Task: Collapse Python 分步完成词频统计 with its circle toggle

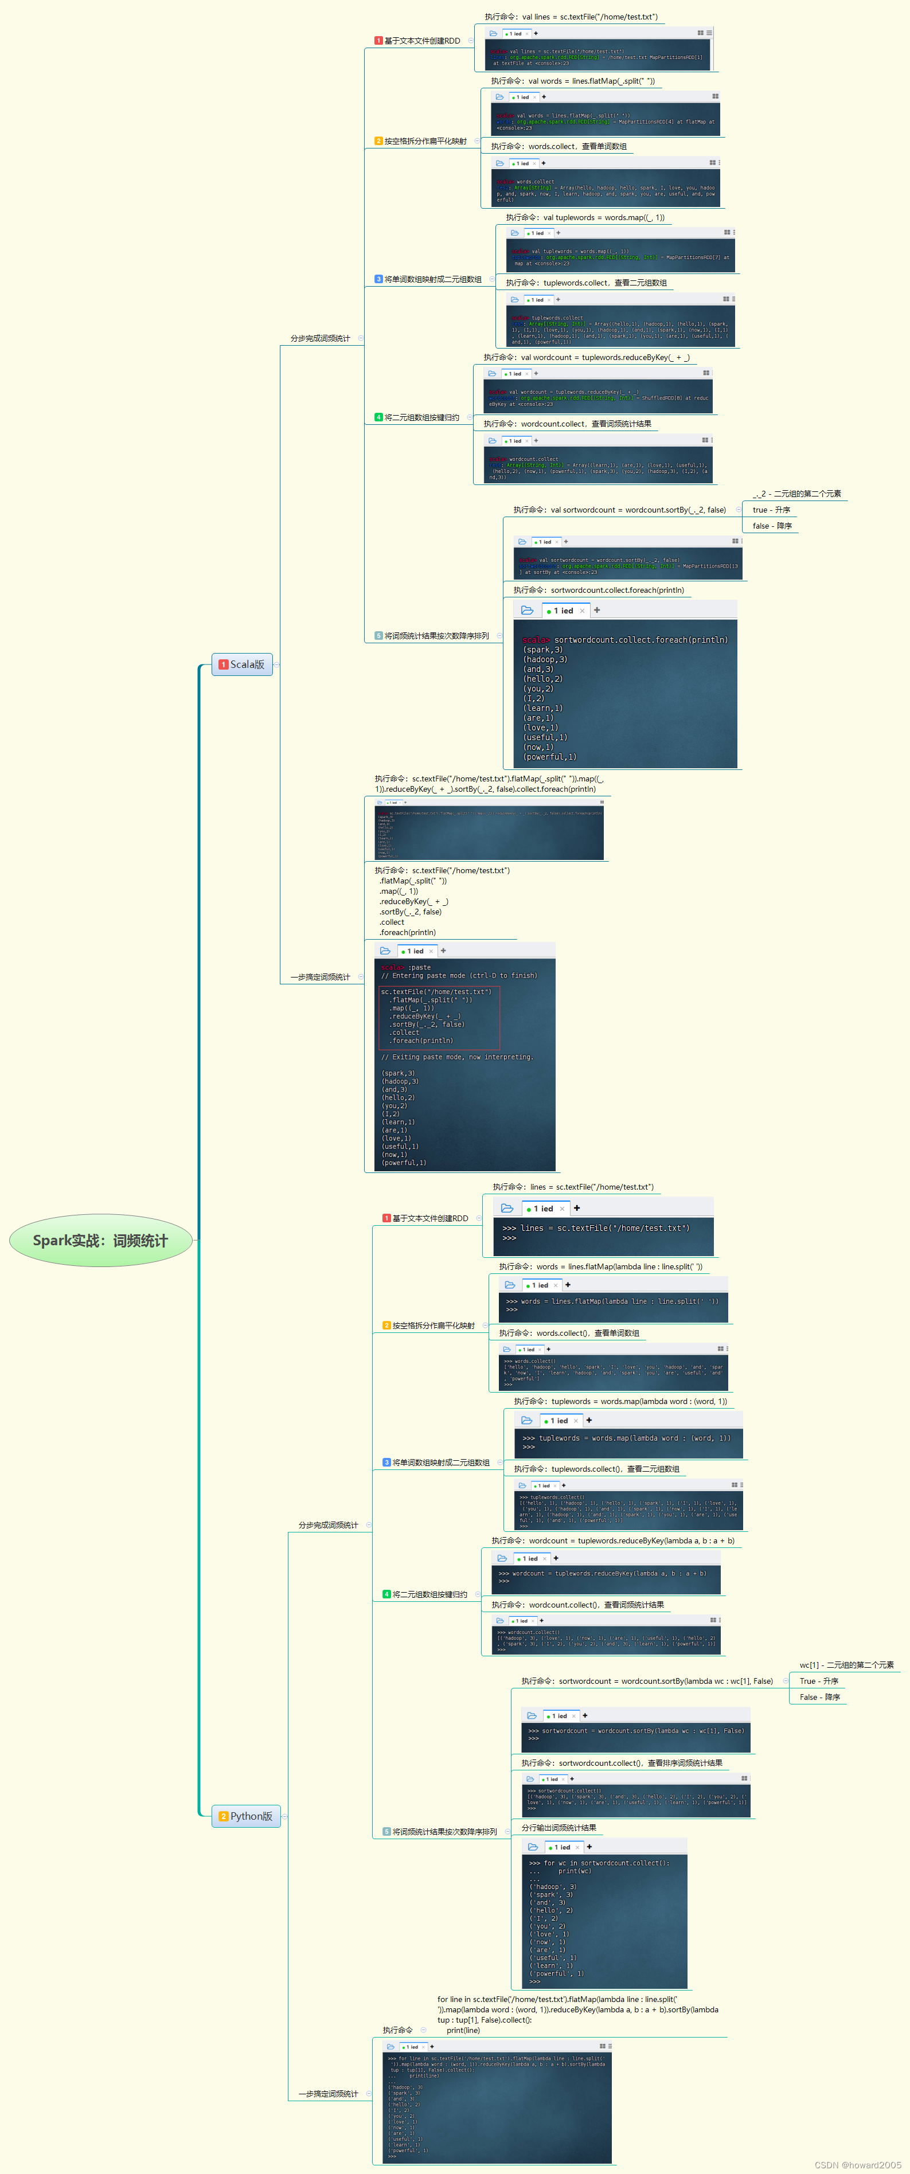Action: 369,1525
